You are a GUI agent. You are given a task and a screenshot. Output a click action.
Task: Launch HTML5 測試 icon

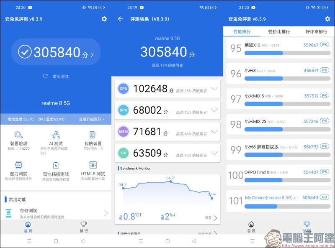(x=93, y=165)
